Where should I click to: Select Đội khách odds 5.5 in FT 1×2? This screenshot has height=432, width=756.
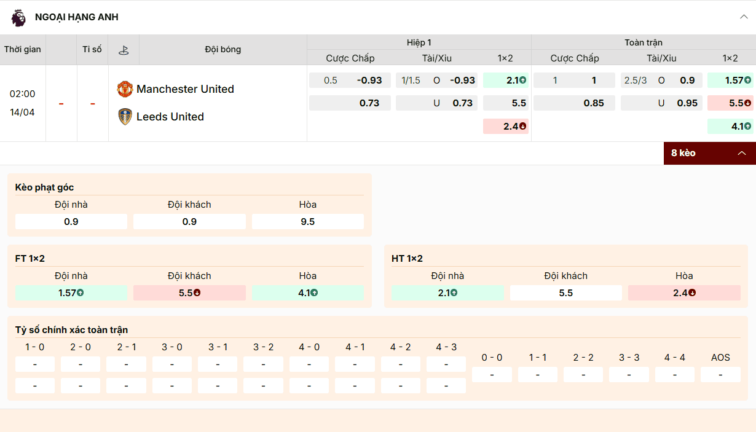[x=189, y=293]
